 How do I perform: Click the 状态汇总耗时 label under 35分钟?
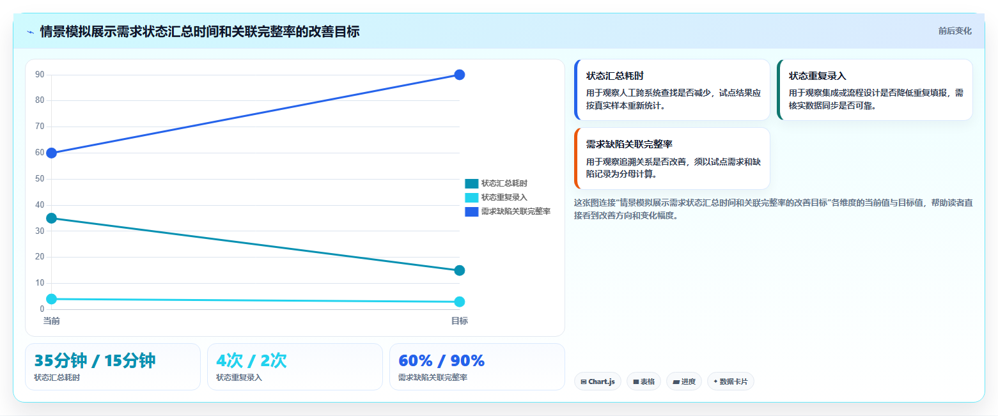point(57,378)
